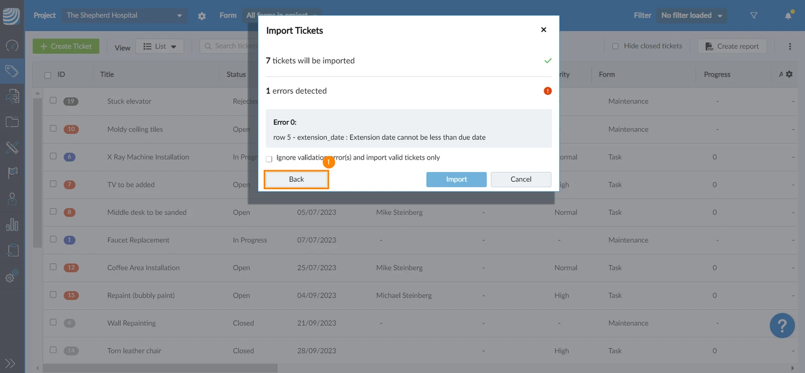This screenshot has height=373, width=805.
Task: Sort by the Title column header
Action: click(x=107, y=74)
